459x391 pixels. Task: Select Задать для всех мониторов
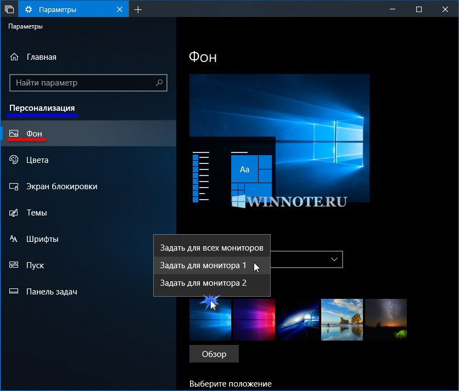211,248
